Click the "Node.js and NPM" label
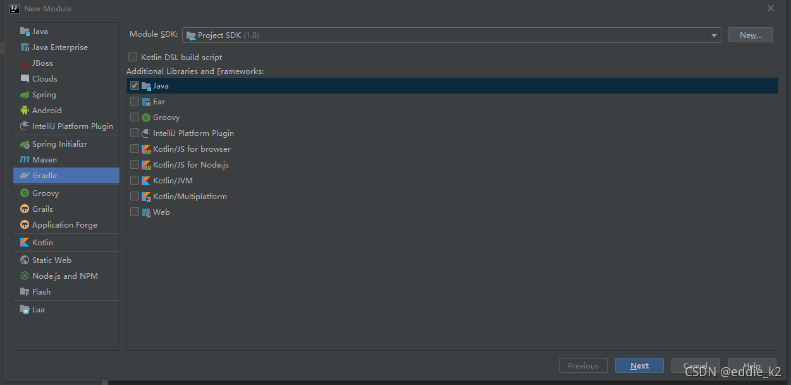 point(65,276)
